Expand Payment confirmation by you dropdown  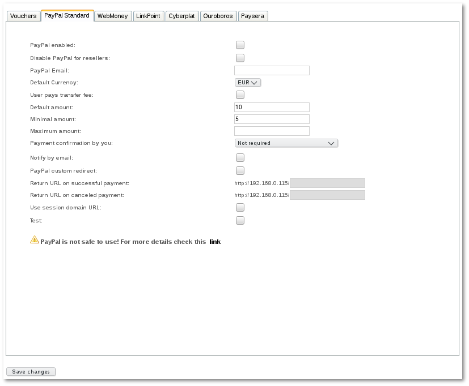pyautogui.click(x=286, y=143)
